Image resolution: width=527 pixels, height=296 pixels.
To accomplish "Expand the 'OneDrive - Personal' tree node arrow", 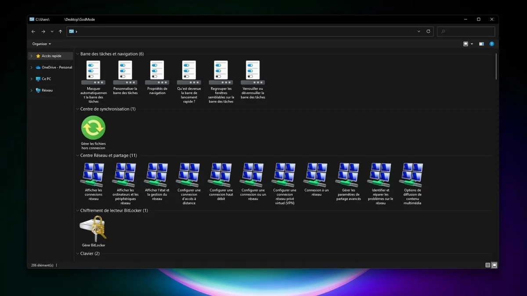I will point(31,68).
